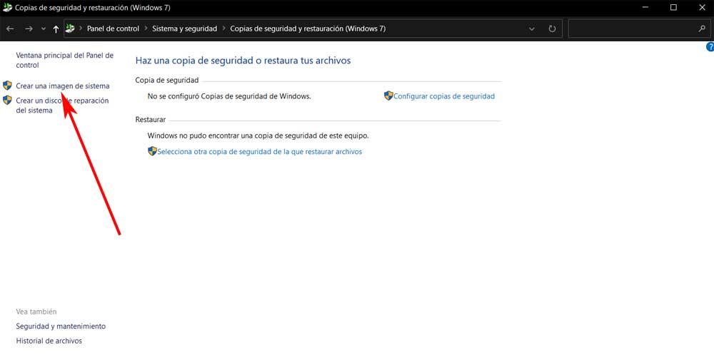The height and width of the screenshot is (355, 714).
Task: Go back with the left arrow button
Action: 10,29
